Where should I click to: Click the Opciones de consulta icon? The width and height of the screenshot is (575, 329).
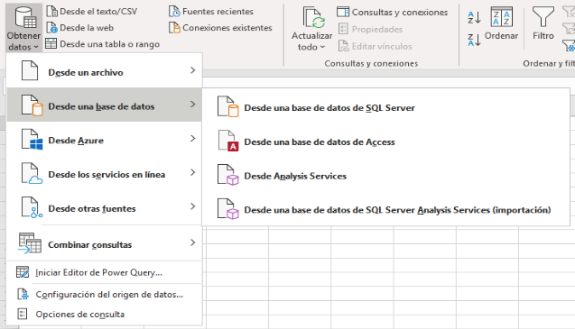tap(23, 314)
